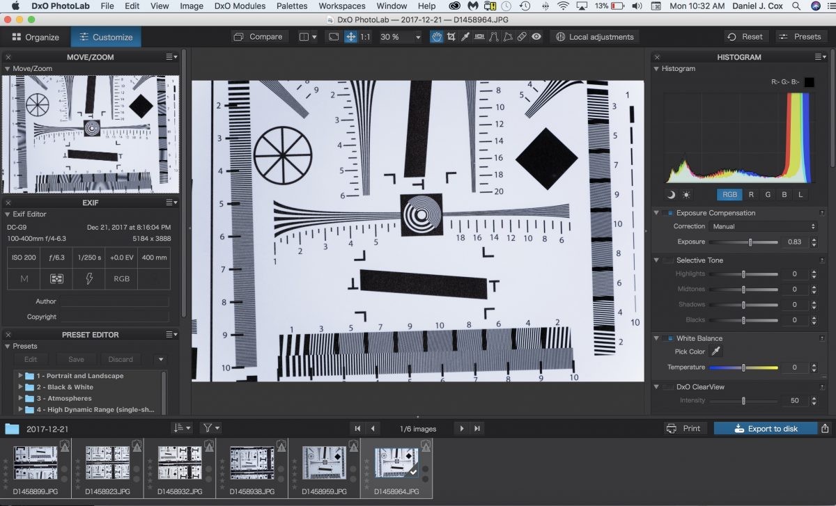Click the Temperature color slider

743,367
